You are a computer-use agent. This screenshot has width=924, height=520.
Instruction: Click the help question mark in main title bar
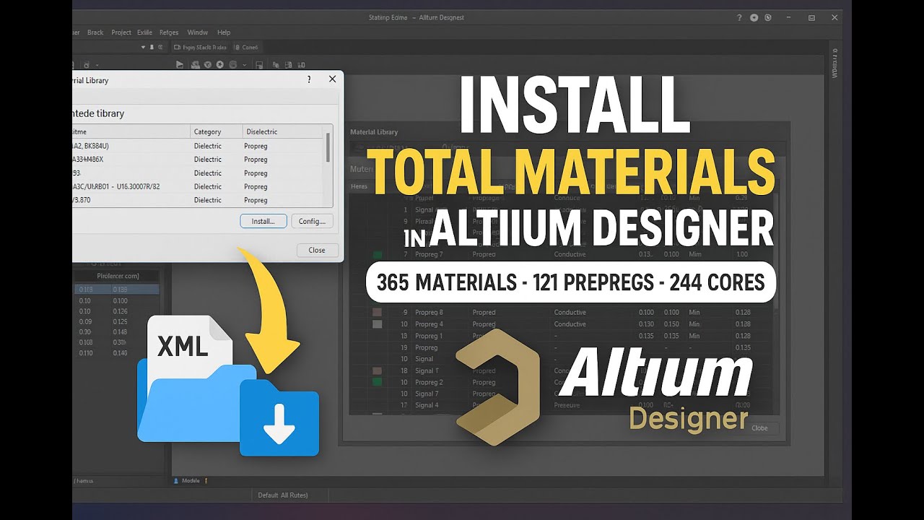[x=739, y=17]
